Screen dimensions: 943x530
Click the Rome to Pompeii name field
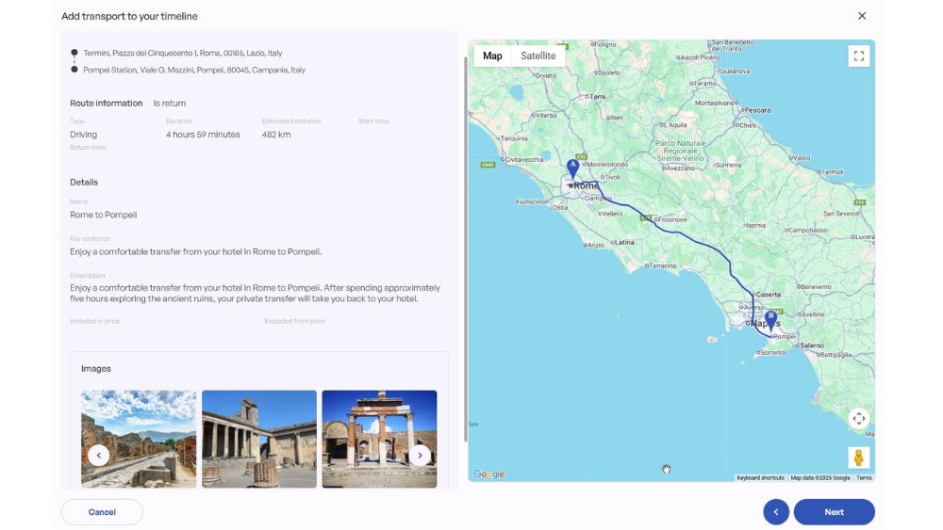(x=104, y=216)
